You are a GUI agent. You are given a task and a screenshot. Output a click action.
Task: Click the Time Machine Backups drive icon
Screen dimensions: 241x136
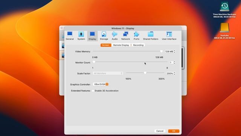pos(224,7)
